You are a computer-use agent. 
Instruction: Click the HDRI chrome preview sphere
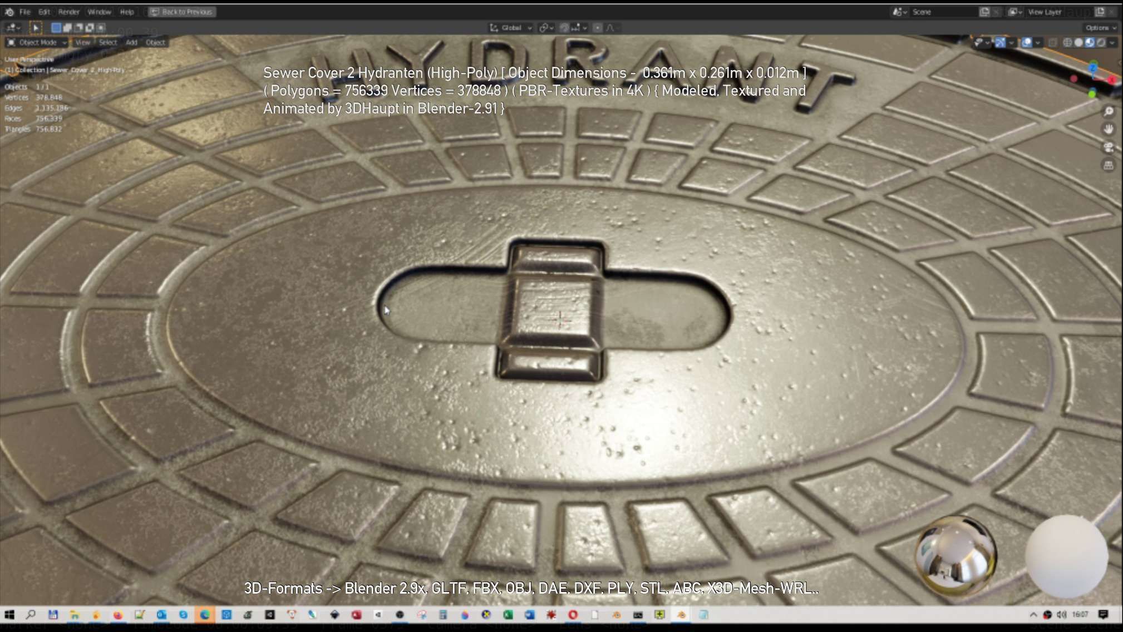[x=955, y=556]
